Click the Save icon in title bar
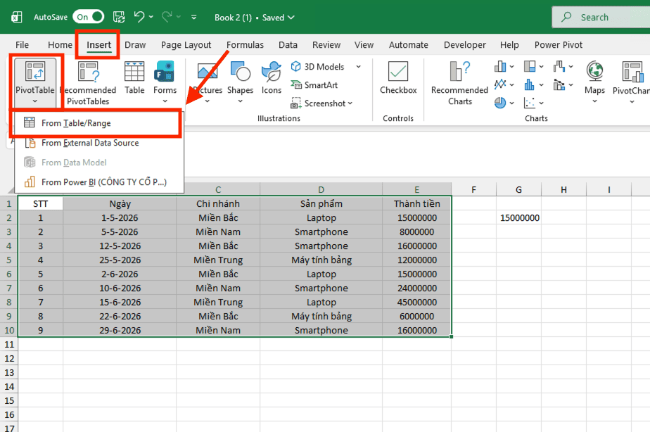The height and width of the screenshot is (432, 650). (x=119, y=17)
